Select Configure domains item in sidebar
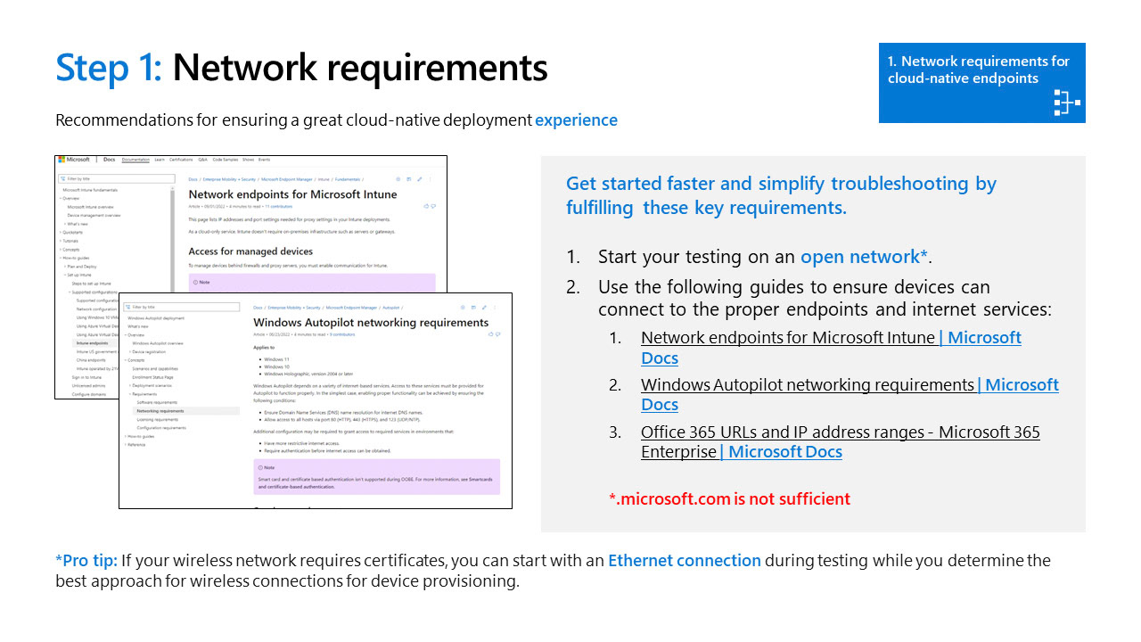The width and height of the screenshot is (1141, 642). pos(88,394)
